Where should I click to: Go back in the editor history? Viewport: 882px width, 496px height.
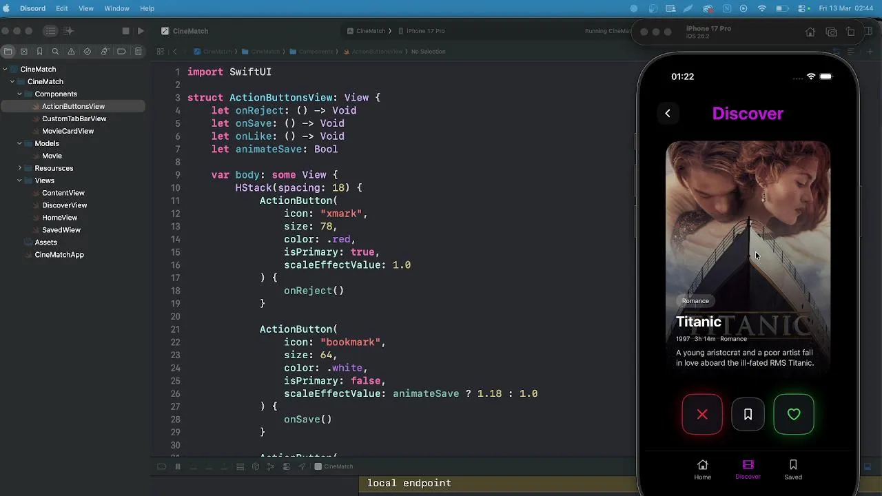[x=174, y=52]
